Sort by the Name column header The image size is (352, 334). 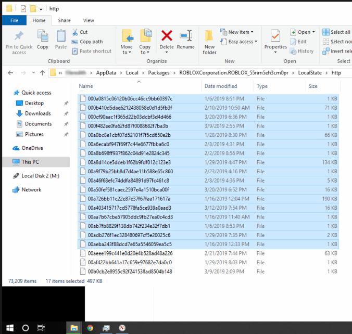(86, 86)
